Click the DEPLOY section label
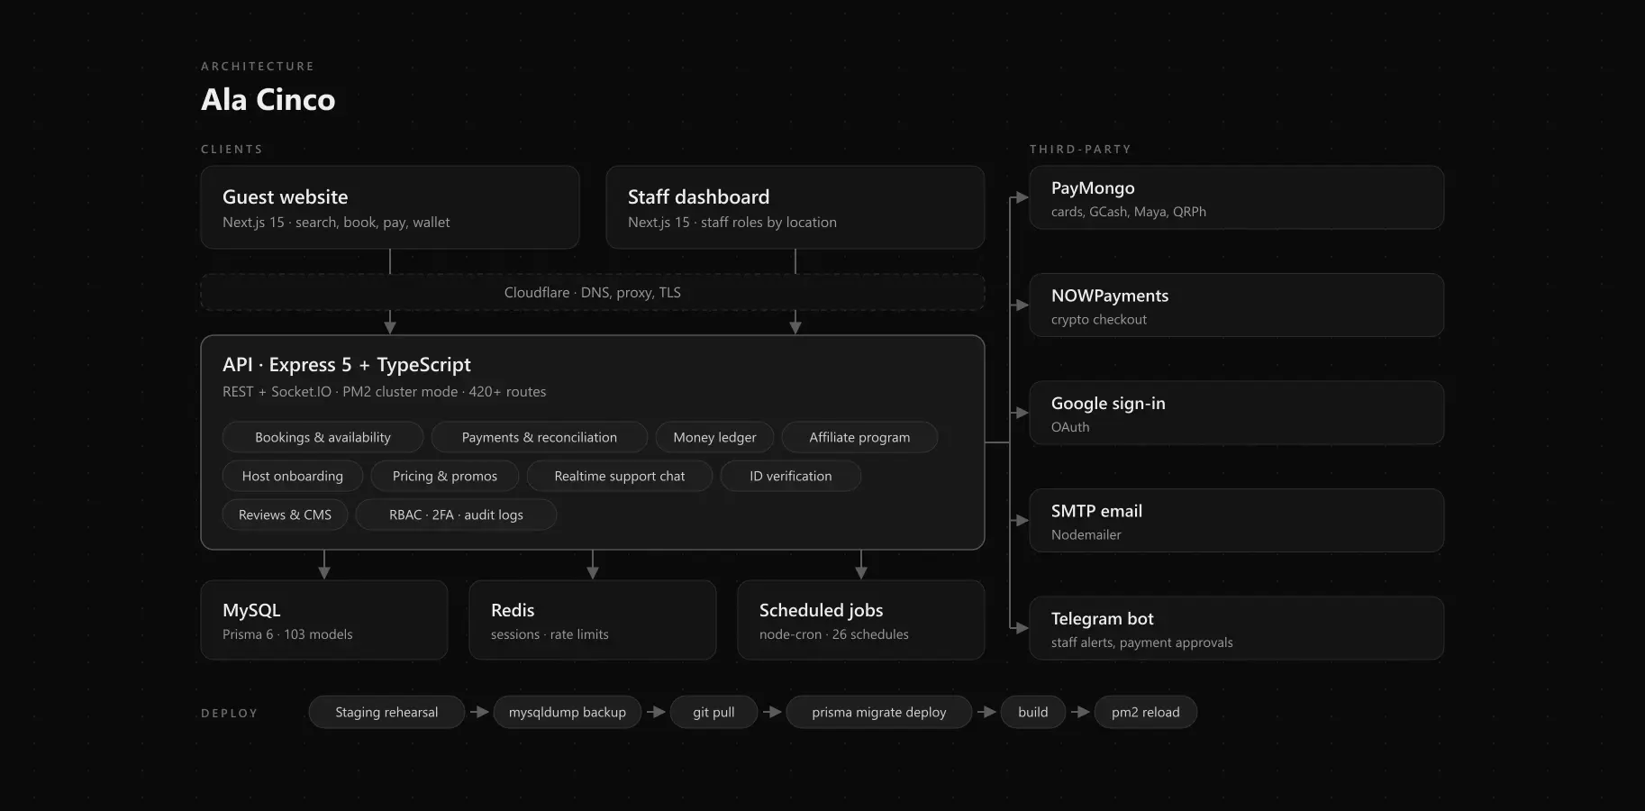The height and width of the screenshot is (811, 1645). (x=229, y=714)
